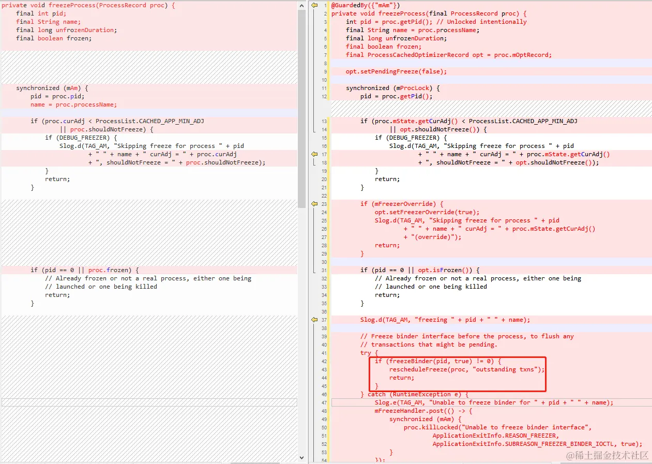
Task: Click the Slog.e Unable to freeze binder line
Action: click(x=494, y=402)
